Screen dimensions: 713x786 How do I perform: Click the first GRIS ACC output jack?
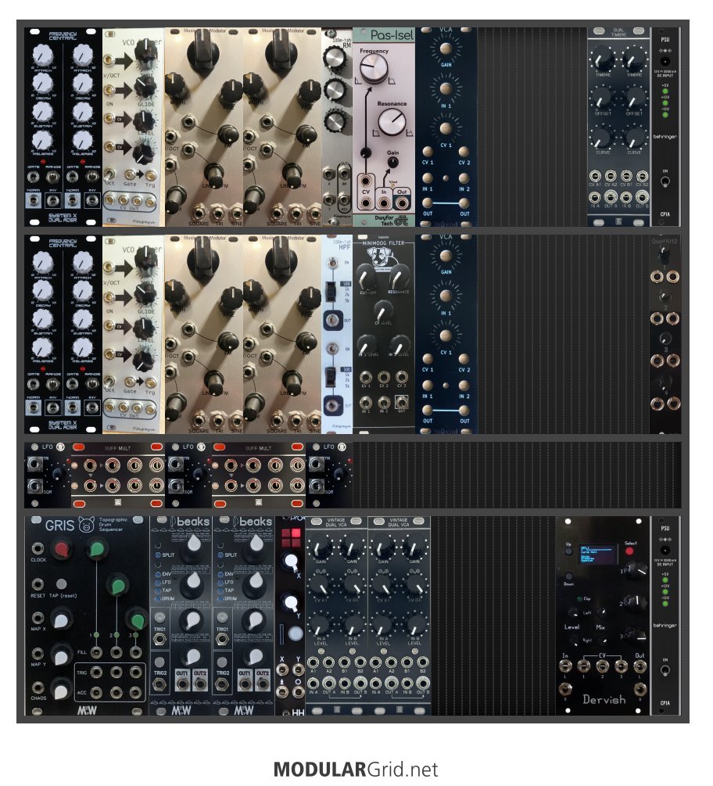pyautogui.click(x=97, y=692)
